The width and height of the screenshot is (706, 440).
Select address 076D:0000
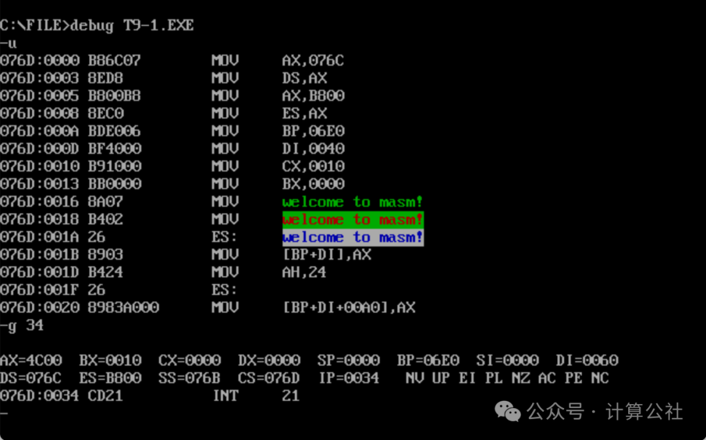40,61
